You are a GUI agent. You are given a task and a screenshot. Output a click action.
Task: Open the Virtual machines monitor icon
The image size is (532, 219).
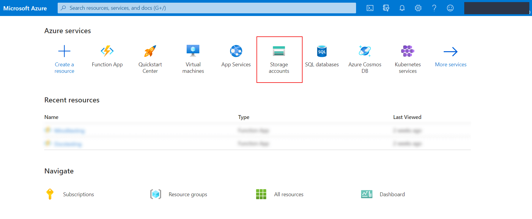[193, 51]
